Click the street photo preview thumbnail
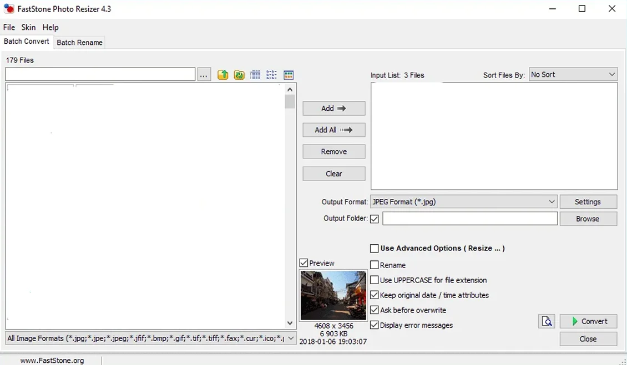 pyautogui.click(x=333, y=295)
